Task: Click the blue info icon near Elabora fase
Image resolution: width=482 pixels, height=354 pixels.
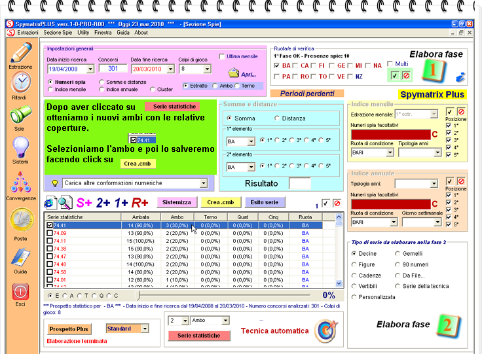Action: (460, 77)
